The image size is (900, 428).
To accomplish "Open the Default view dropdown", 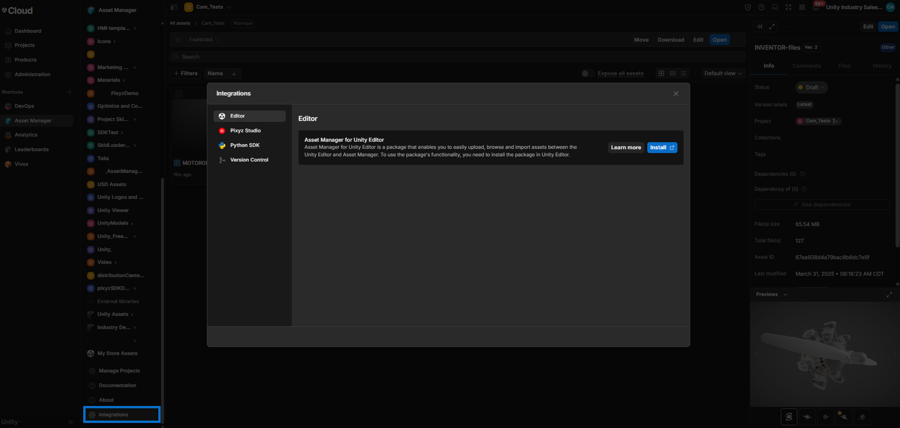I will [722, 73].
